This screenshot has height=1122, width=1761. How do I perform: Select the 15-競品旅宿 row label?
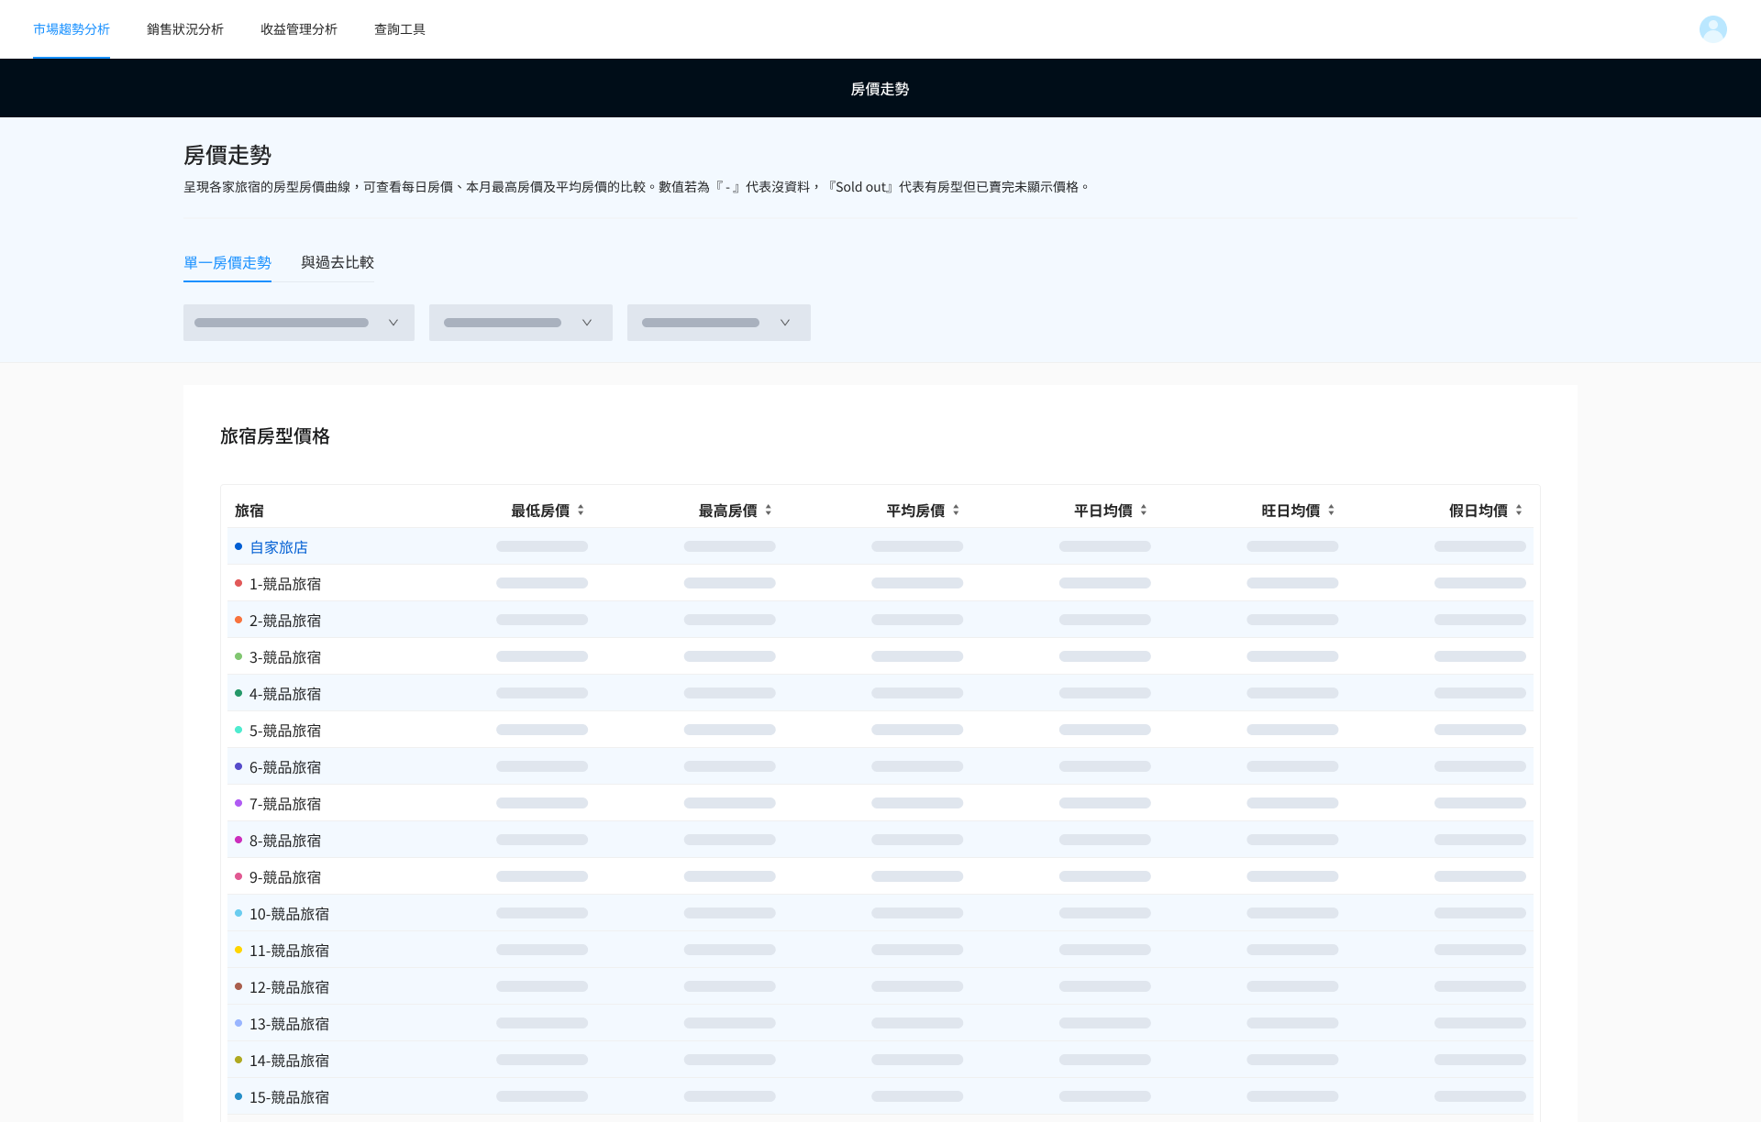(x=289, y=1097)
